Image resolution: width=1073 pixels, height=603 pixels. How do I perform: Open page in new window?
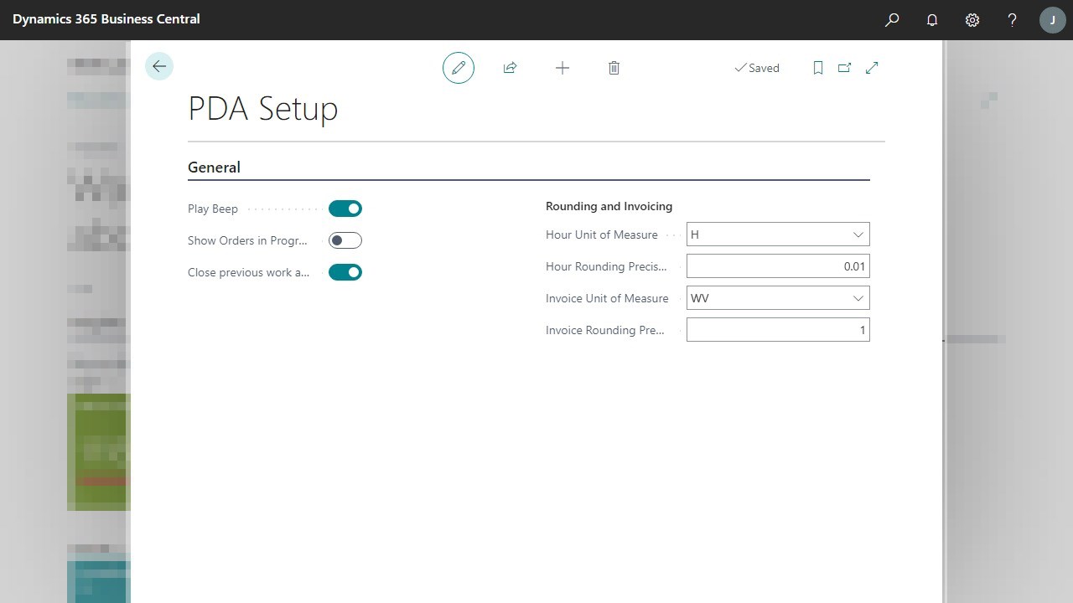click(x=844, y=68)
